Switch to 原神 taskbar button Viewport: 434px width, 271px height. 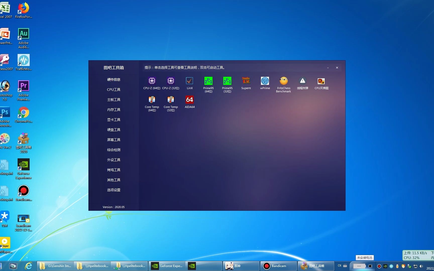241,266
